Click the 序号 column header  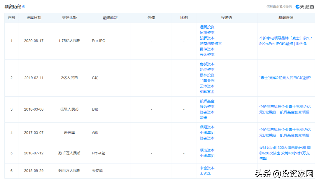12,18
